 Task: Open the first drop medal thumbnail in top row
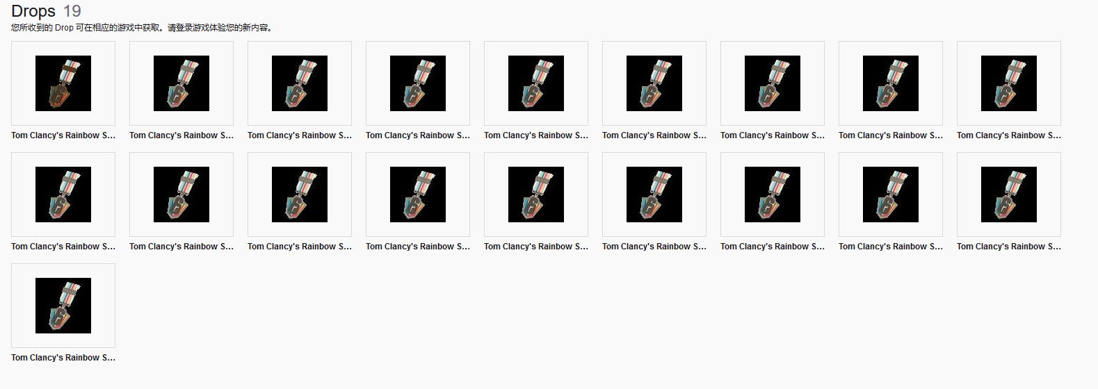point(63,83)
